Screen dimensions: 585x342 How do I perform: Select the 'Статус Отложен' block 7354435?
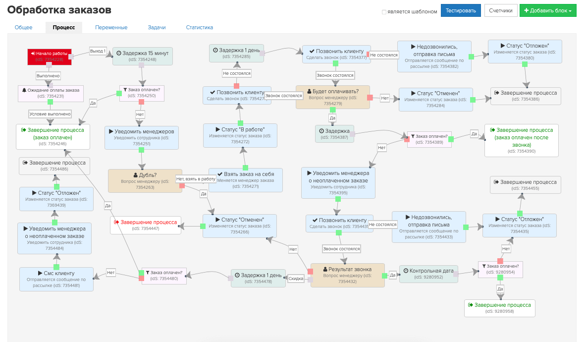coord(520,225)
